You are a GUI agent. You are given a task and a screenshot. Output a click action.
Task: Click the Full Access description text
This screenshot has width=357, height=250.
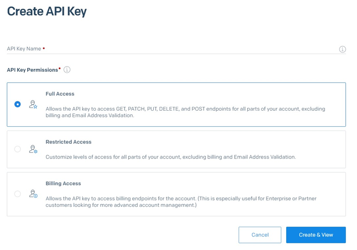(x=185, y=112)
